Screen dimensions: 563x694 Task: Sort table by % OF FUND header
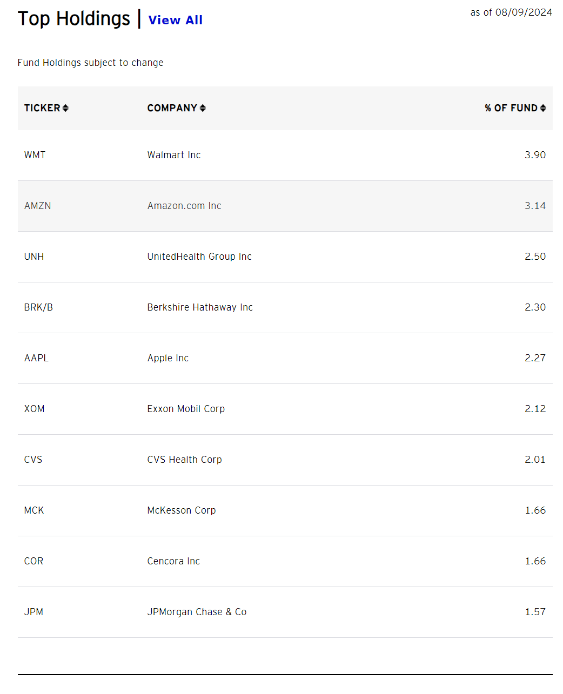coord(510,108)
